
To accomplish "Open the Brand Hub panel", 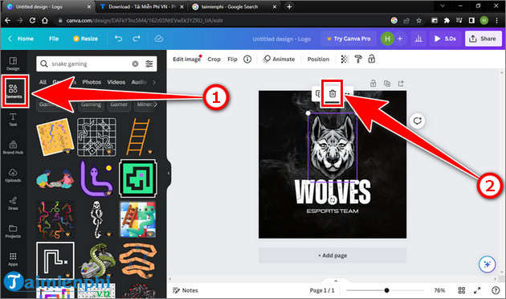I will pos(13,147).
